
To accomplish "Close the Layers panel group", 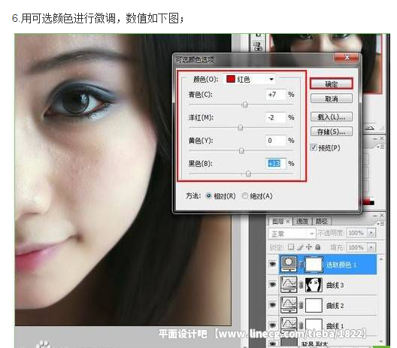I will click(382, 216).
